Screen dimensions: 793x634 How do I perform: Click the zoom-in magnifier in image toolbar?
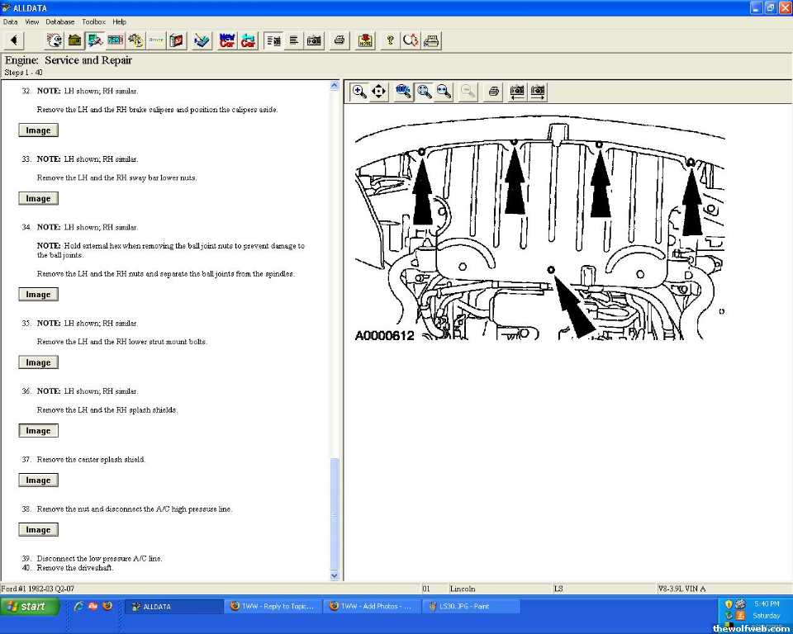tap(359, 92)
